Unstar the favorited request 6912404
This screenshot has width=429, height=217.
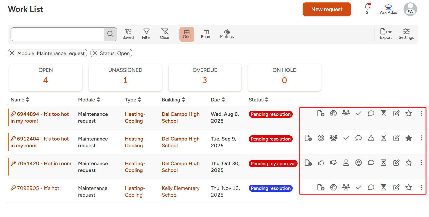[409, 138]
